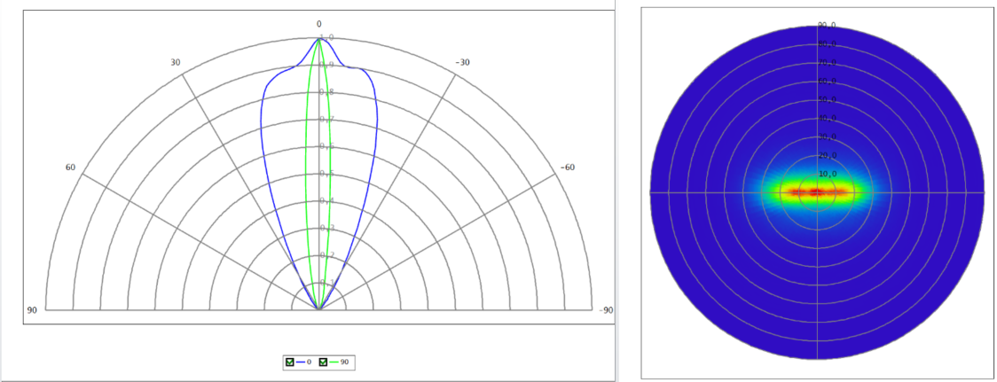The width and height of the screenshot is (997, 382).
Task: Click the 30,0 ring label on heatmap
Action: point(828,136)
